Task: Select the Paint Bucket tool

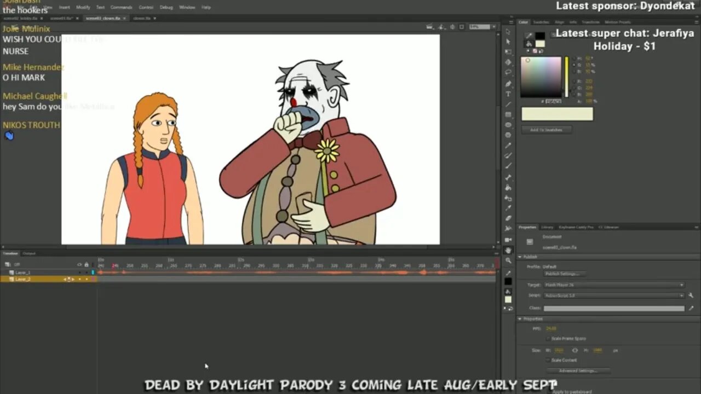Action: [508, 188]
